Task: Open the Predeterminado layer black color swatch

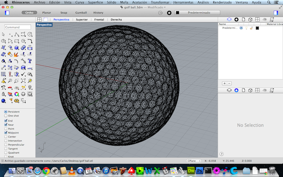Action: point(257,28)
